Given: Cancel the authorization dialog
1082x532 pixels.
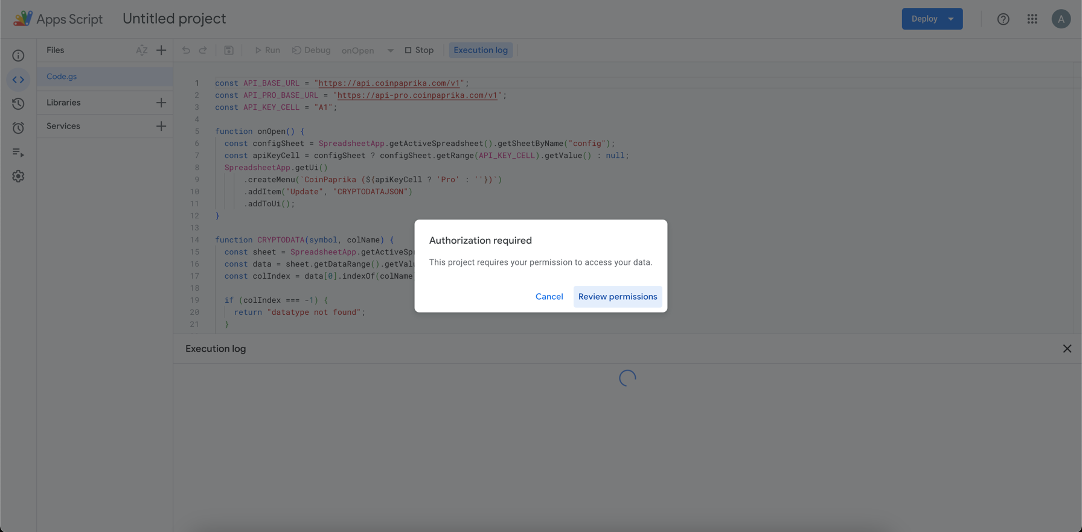Looking at the screenshot, I should coord(549,297).
